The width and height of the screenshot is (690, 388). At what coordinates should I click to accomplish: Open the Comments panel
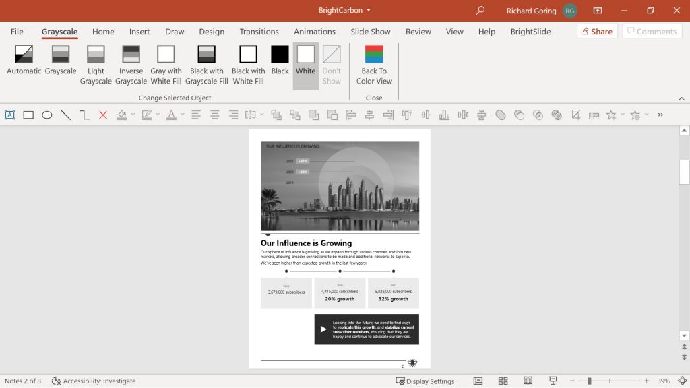(x=652, y=31)
